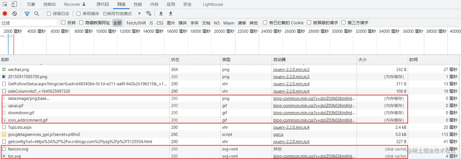Image resolution: width=461 pixels, height=159 pixels.
Task: Select the 全部 all filter button
Action: pos(117,23)
